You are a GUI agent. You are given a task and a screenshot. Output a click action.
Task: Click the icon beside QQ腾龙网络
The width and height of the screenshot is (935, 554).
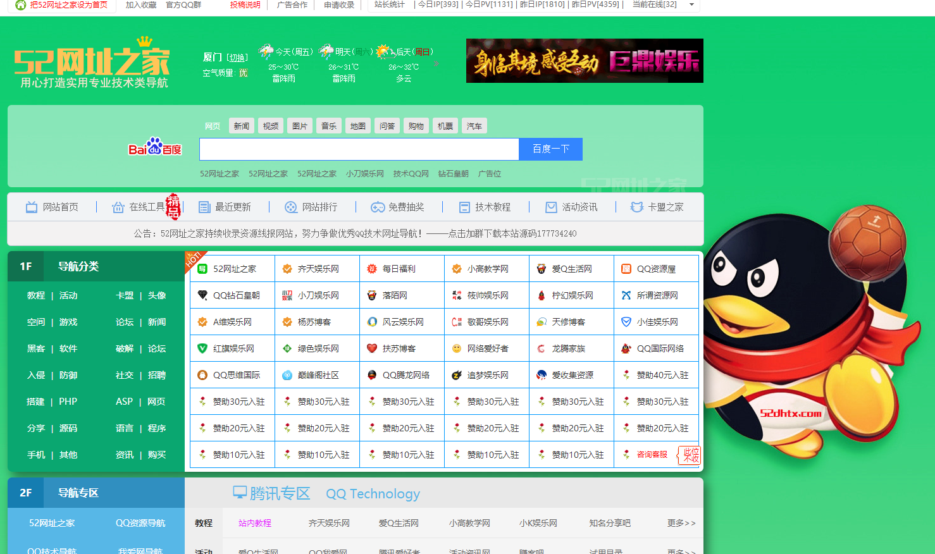[x=372, y=375]
